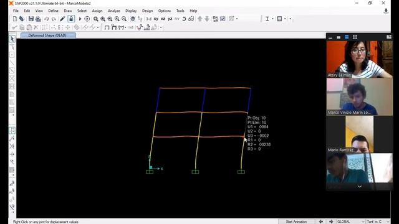Image resolution: width=399 pixels, height=224 pixels.
Task: Select the Pointer tool in side toolbar
Action: pos(12,39)
